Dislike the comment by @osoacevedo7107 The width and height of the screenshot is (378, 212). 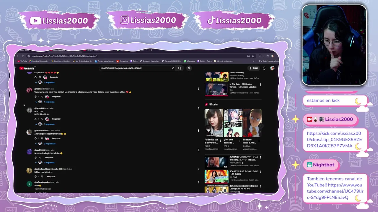(42, 138)
